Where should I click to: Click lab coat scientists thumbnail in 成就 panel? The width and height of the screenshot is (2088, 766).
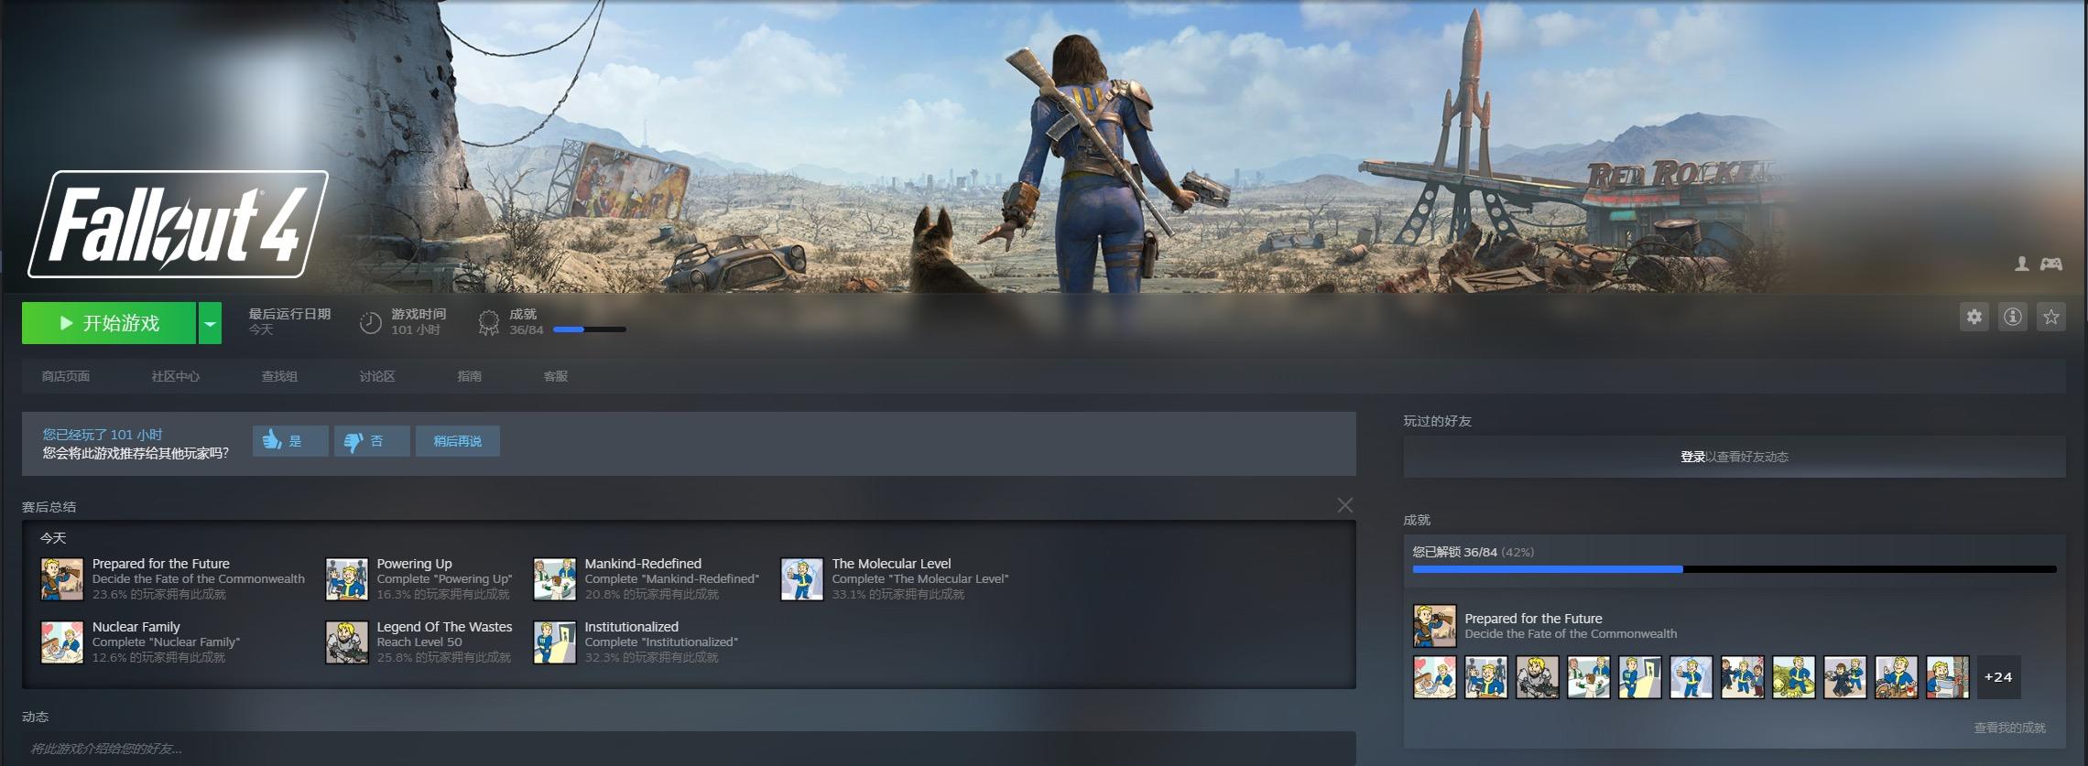click(1589, 677)
